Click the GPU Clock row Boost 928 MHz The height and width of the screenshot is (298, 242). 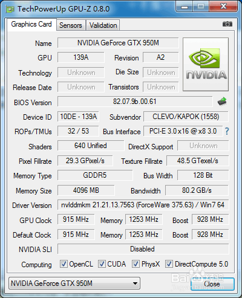(211, 219)
